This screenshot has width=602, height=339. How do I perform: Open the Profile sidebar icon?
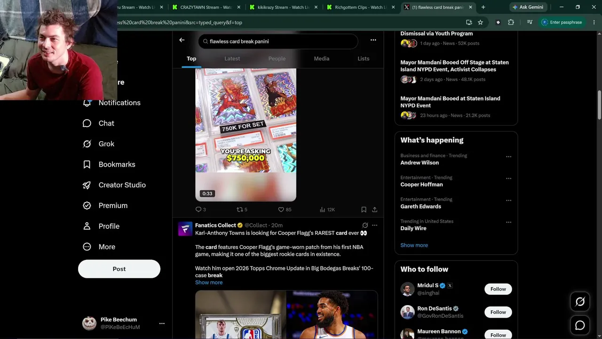tap(87, 226)
